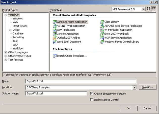Click the 'Console Application' template name
The height and width of the screenshot is (114, 159).
(68, 34)
